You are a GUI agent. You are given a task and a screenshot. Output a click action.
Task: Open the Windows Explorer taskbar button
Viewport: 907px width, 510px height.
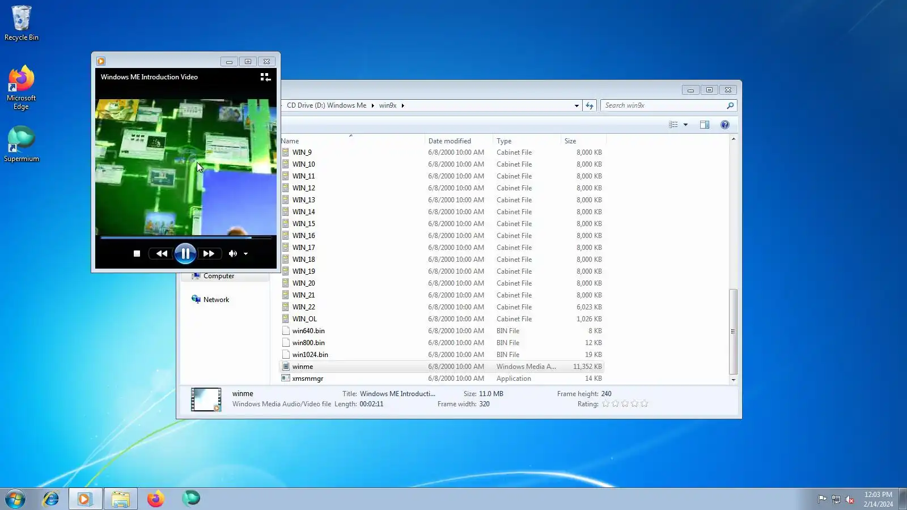pos(121,499)
